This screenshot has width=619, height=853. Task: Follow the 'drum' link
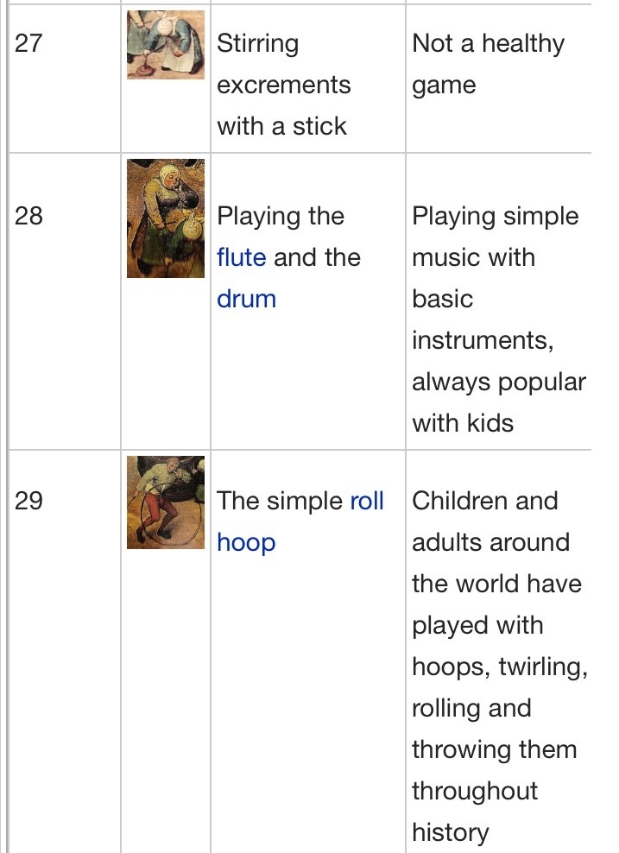click(x=246, y=299)
